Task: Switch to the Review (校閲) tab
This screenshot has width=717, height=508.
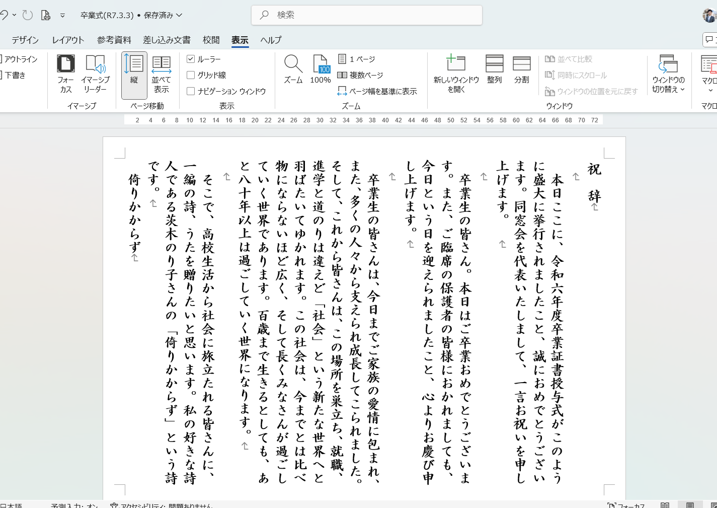Action: point(211,40)
